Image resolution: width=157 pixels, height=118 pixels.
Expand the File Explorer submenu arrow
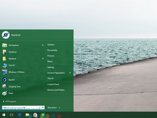click(x=43, y=45)
